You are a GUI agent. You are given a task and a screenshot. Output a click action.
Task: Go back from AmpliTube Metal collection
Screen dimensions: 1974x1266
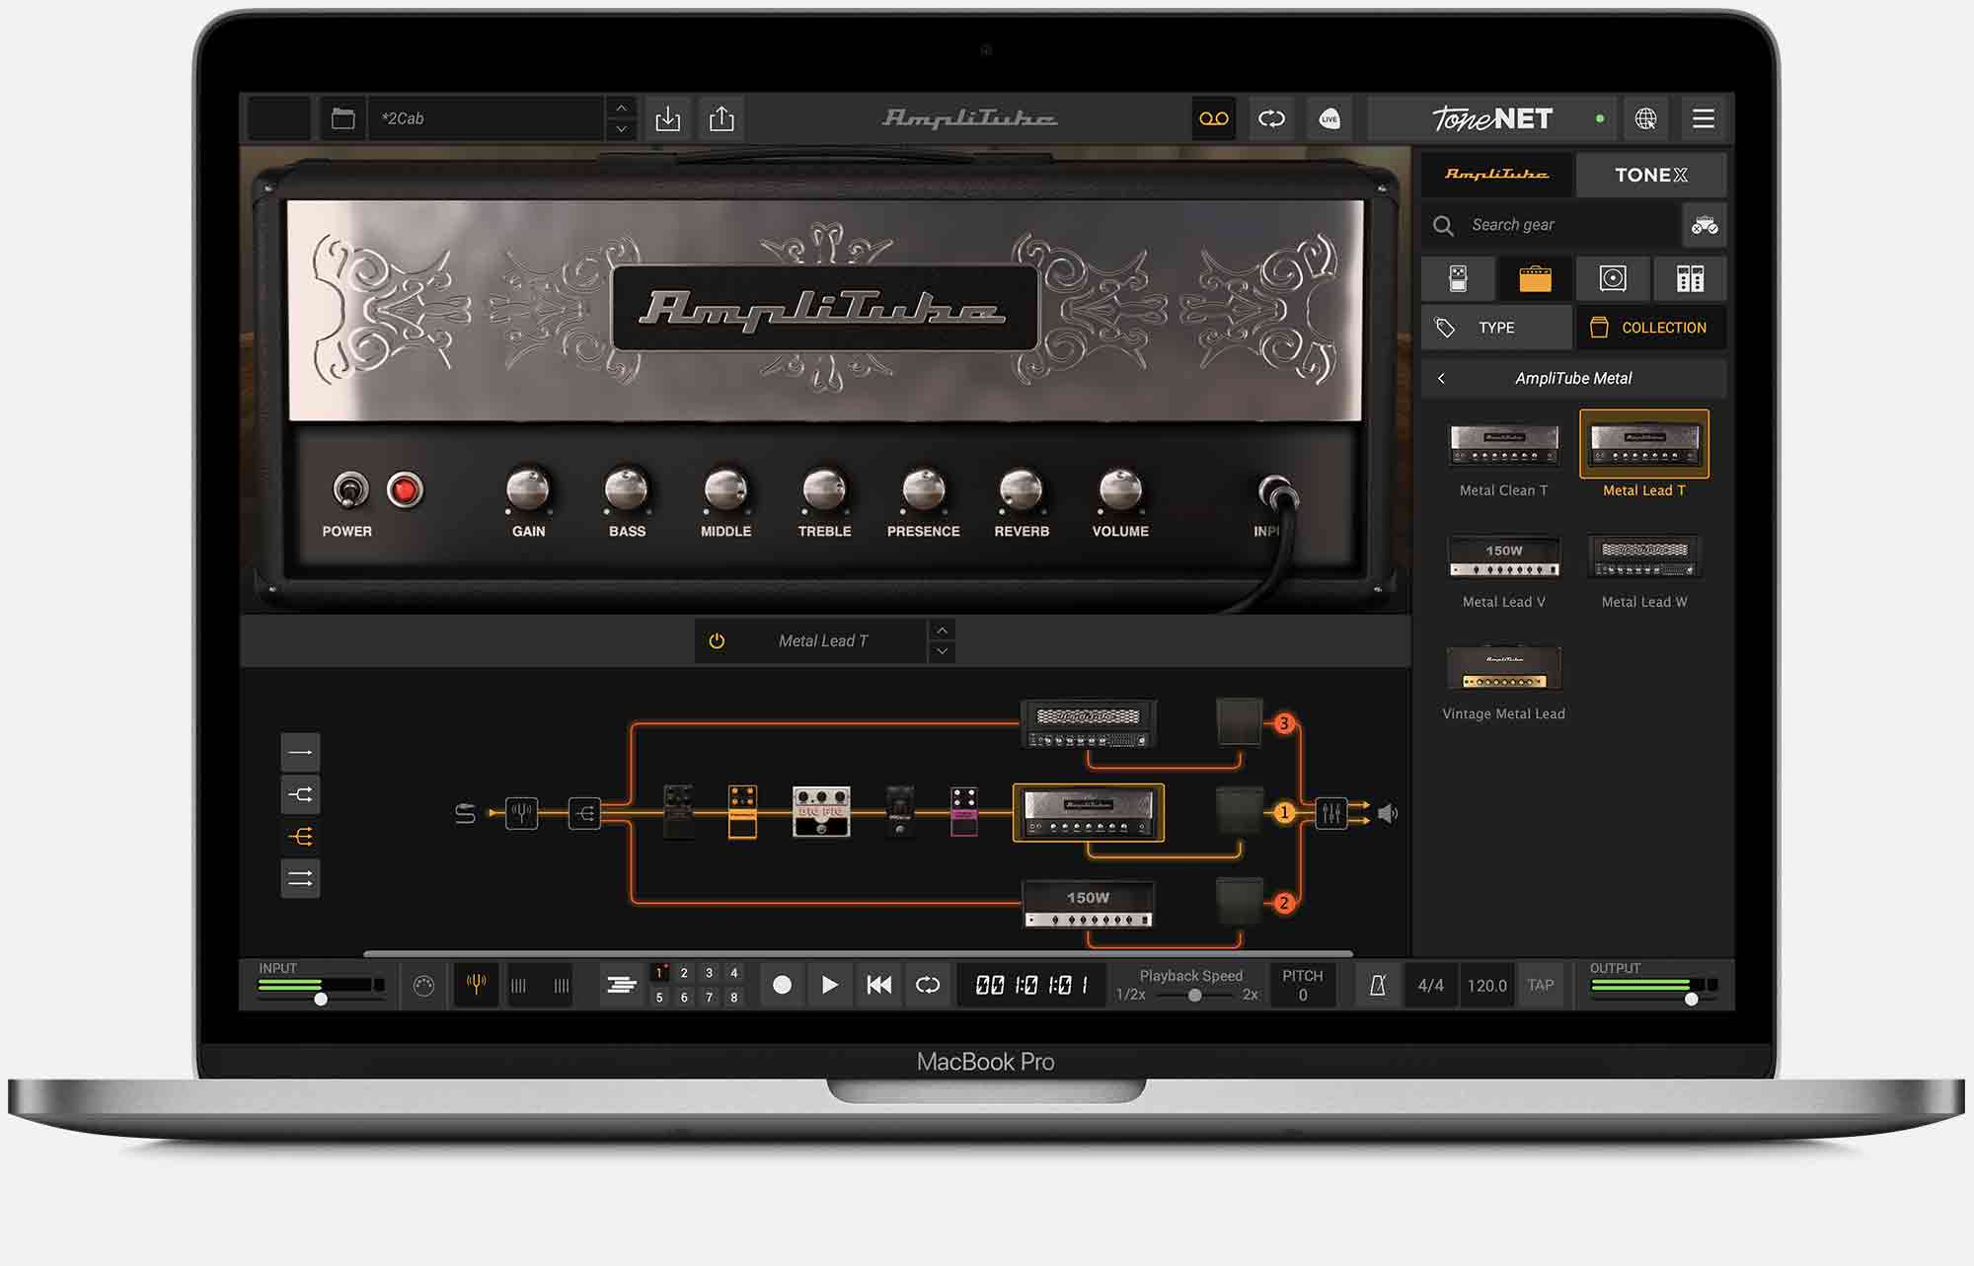point(1442,379)
